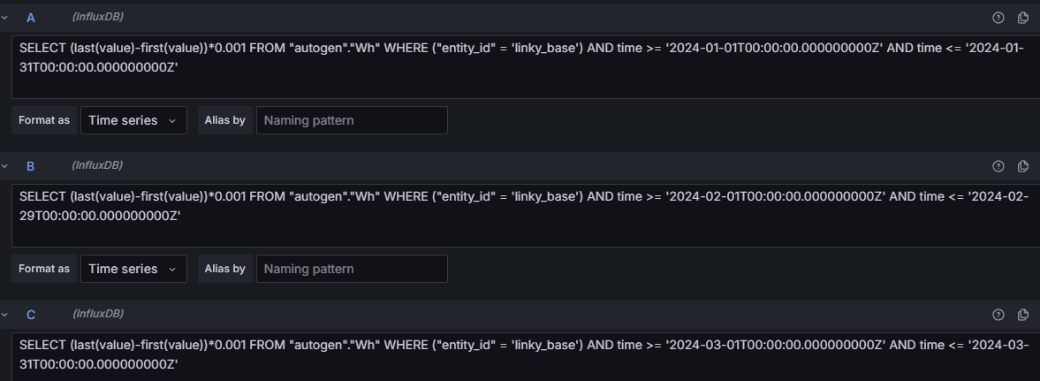Duplicate query B with copy icon
This screenshot has height=381, width=1040.
(1023, 166)
